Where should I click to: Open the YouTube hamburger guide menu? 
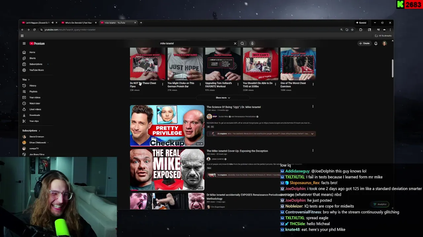coord(24,43)
